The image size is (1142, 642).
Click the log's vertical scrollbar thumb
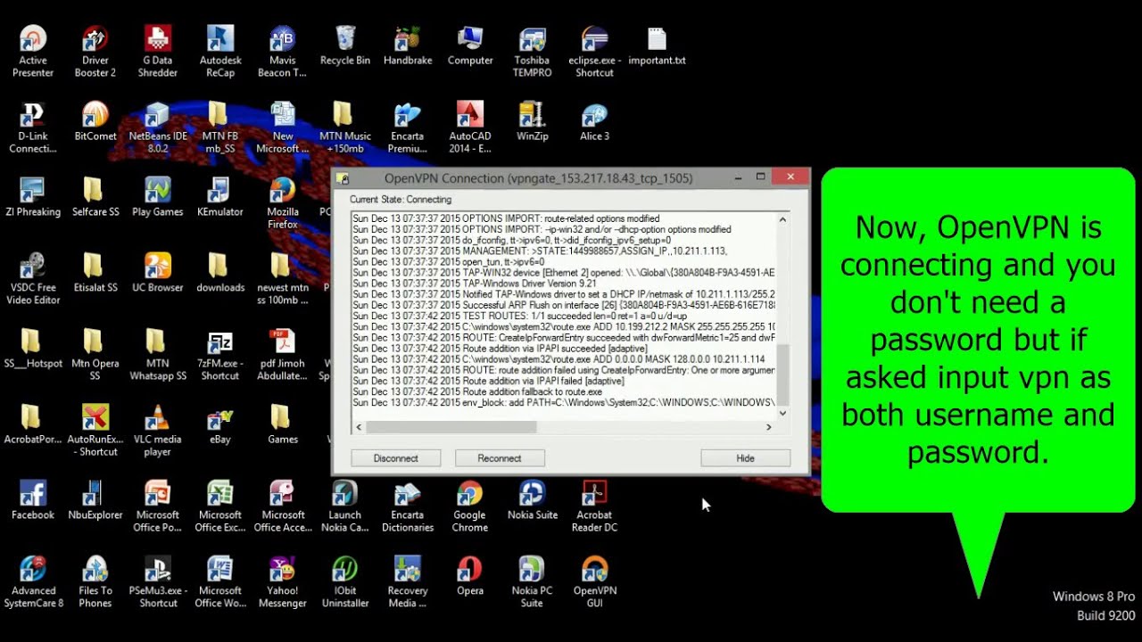782,375
